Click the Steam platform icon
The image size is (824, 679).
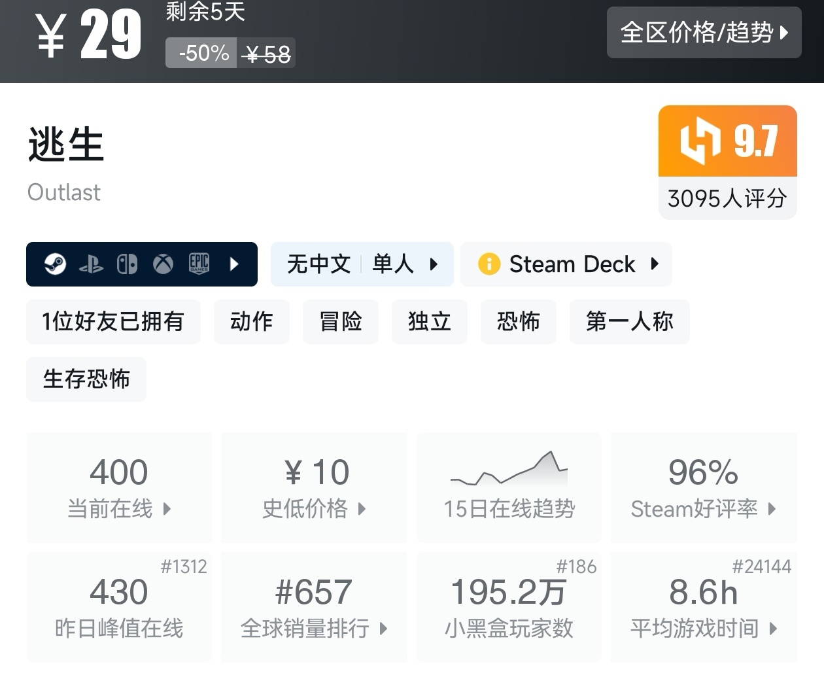pyautogui.click(x=55, y=264)
